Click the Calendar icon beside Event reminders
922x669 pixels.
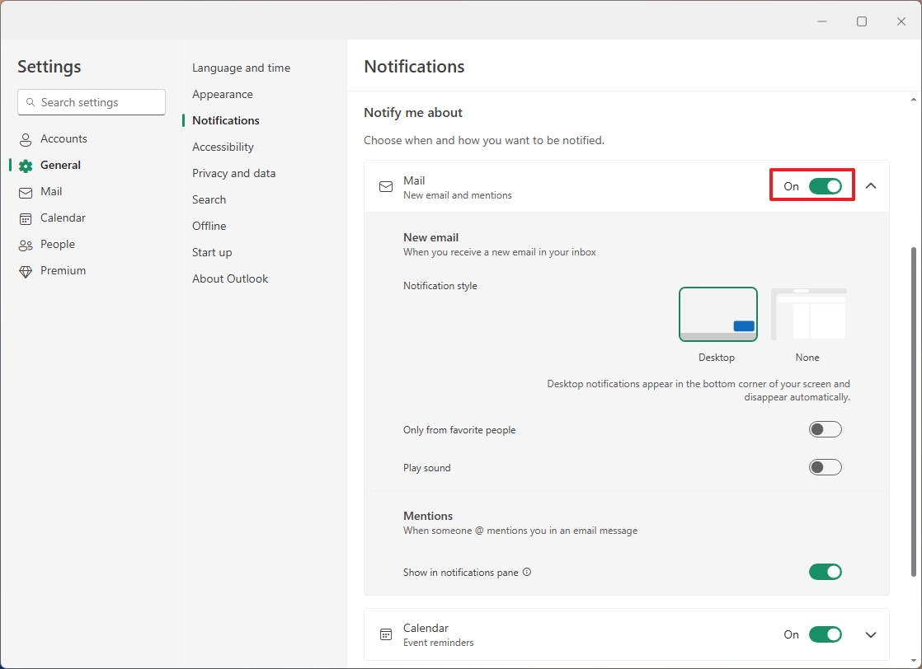tap(386, 634)
